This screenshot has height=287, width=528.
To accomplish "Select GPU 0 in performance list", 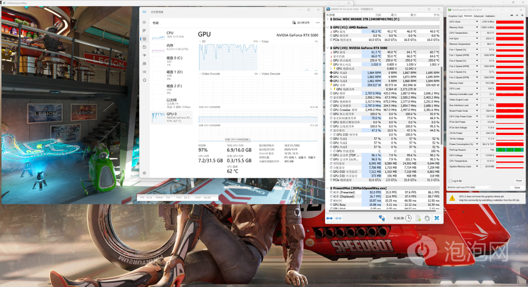I will (172, 117).
